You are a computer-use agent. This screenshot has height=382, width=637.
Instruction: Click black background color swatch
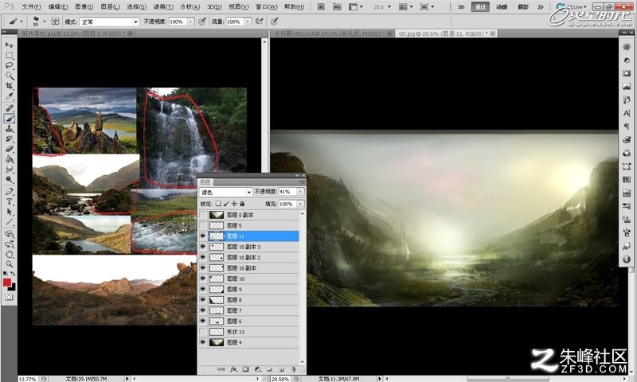[x=13, y=288]
